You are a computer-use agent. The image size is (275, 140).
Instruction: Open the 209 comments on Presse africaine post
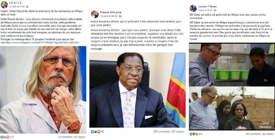161,131
